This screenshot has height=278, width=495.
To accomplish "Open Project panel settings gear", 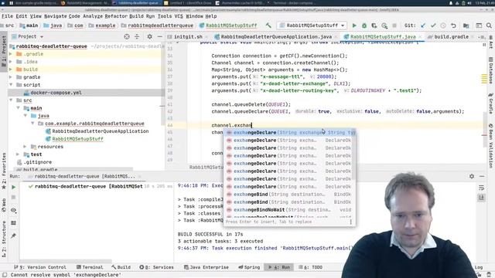I will click(149, 36).
